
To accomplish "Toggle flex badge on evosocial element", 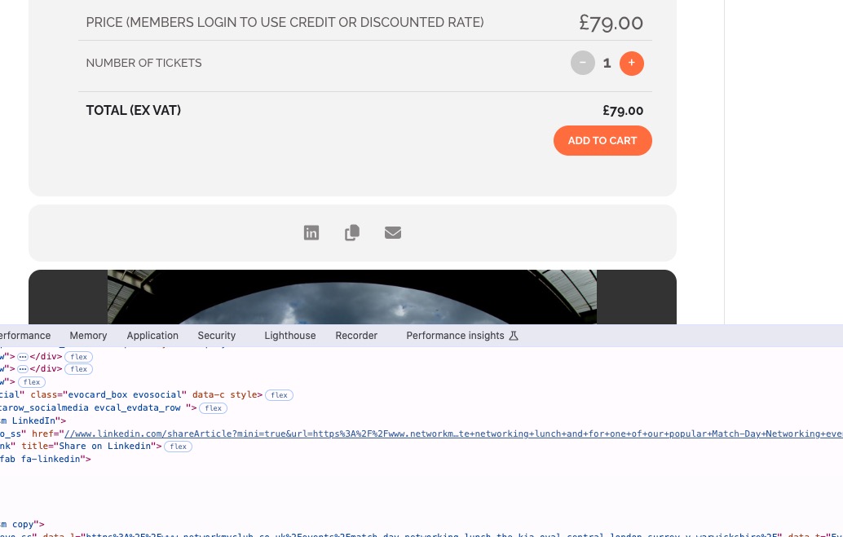I will 279,395.
